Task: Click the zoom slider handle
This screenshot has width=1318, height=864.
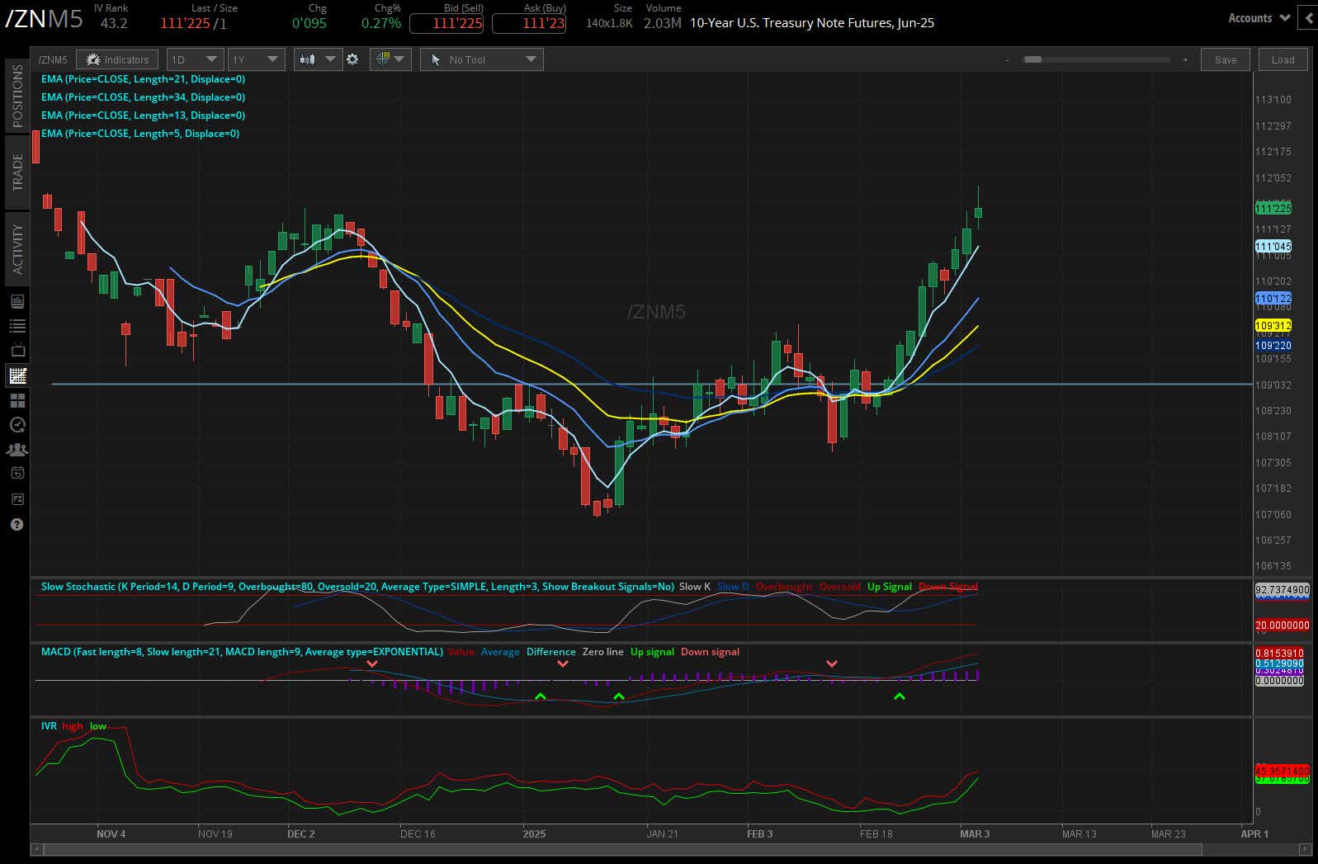Action: (1032, 59)
